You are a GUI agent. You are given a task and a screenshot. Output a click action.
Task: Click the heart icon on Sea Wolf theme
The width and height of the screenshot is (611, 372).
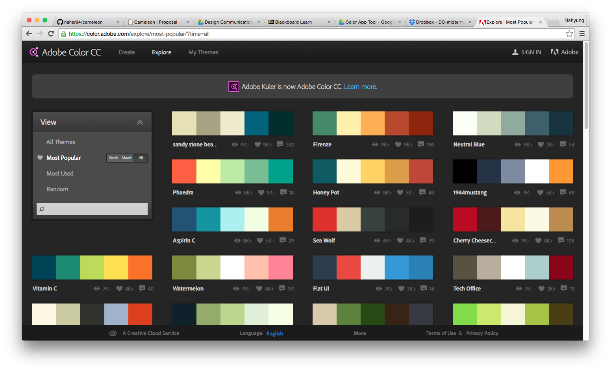point(400,241)
